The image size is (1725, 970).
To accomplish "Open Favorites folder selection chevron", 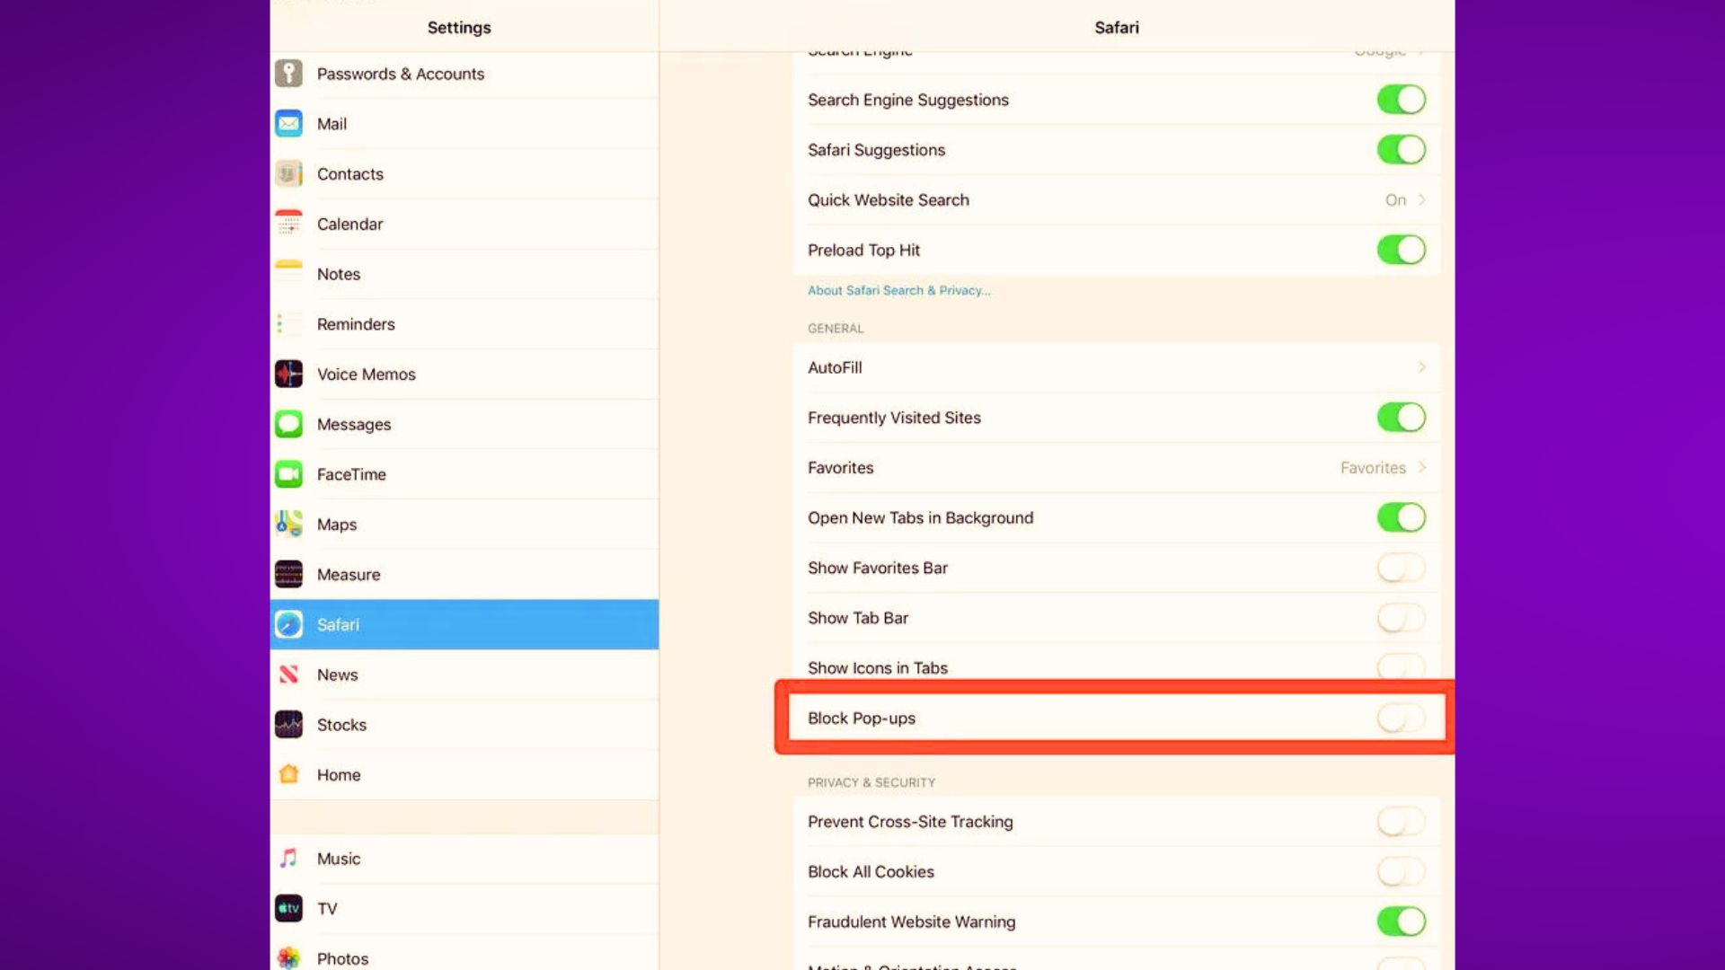I will coord(1421,467).
